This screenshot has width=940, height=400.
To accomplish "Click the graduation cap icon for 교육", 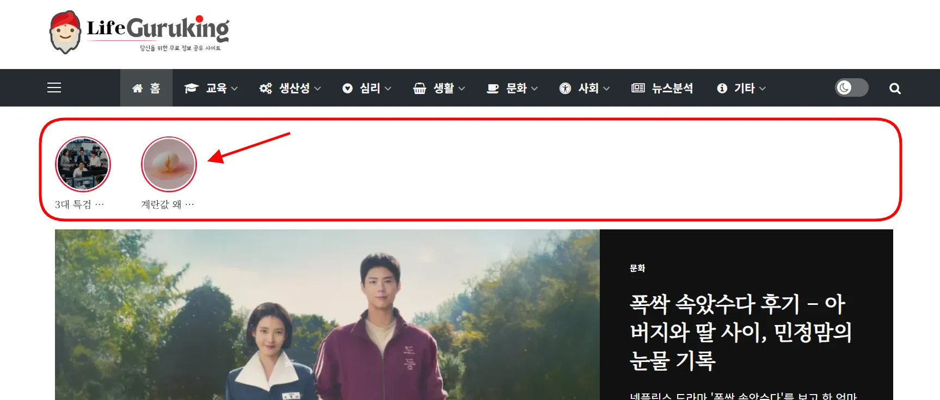I will (x=191, y=88).
